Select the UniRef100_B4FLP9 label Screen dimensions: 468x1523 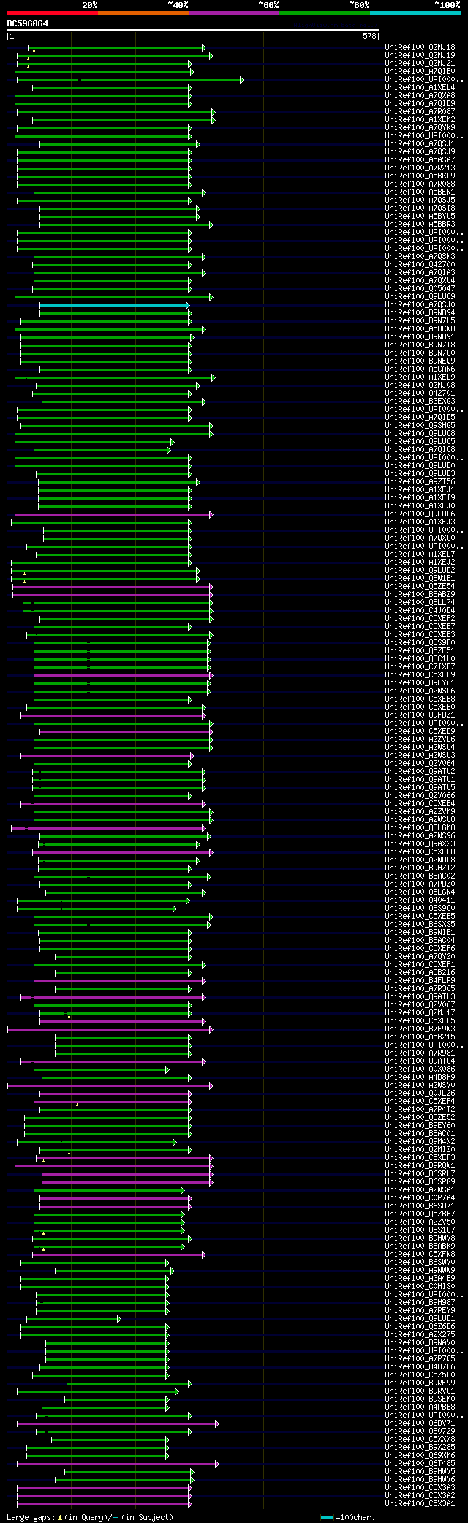420,981
